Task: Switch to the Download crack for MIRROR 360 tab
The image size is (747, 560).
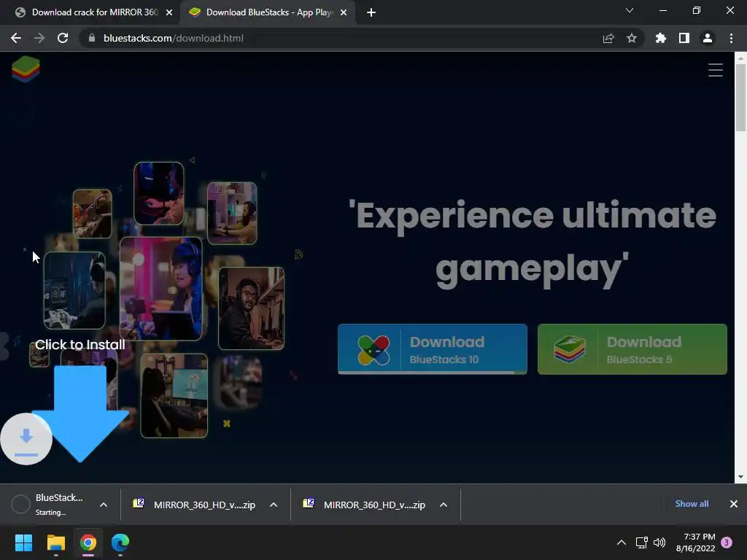Action: pos(90,12)
